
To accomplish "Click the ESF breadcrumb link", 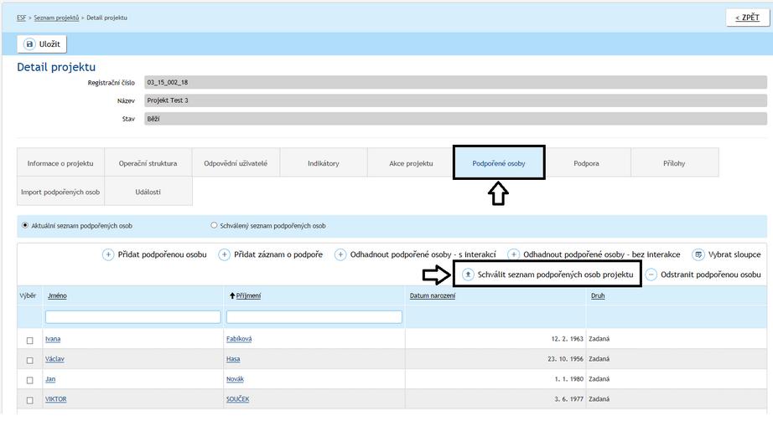I will 21,18.
